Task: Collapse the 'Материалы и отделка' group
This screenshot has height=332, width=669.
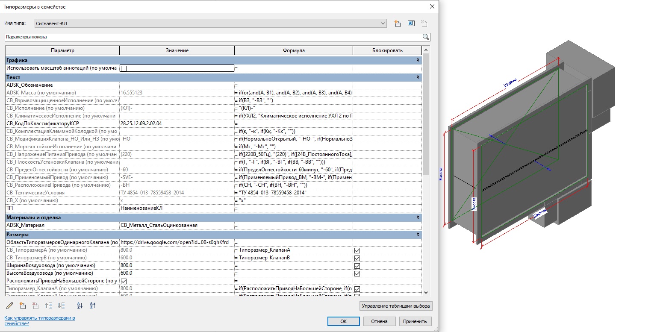Action: tap(418, 217)
